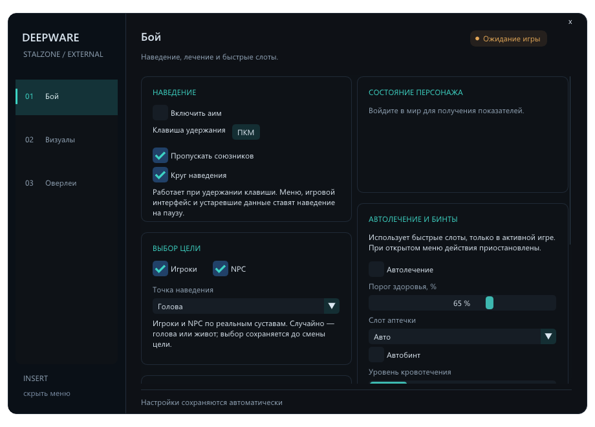Screen dimensions: 595x427
Task: Click the НАВЕДЕНИЕ section heading
Action: pos(174,93)
